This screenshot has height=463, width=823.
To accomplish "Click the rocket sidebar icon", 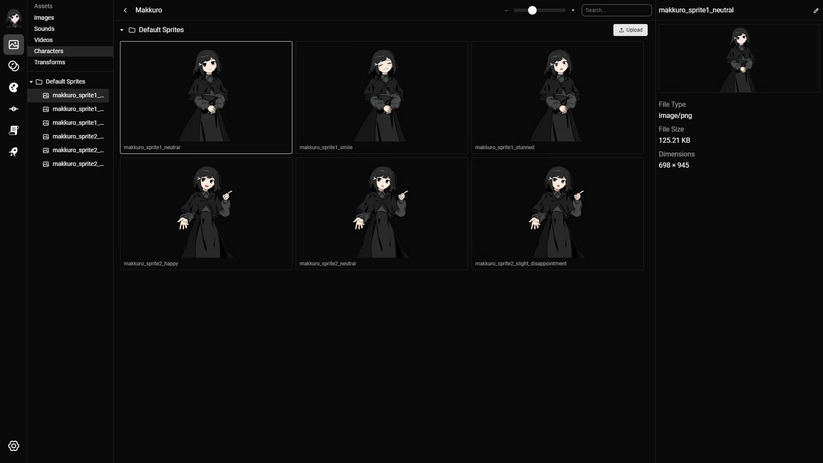I will 14,152.
